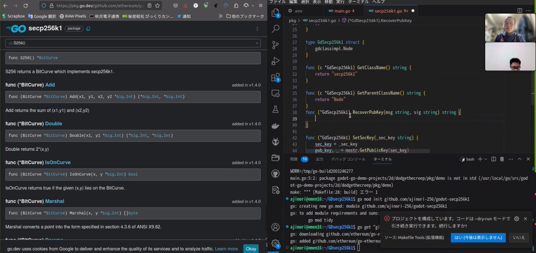Close the terminal panel
The height and width of the screenshot is (253, 536).
coord(528,159)
